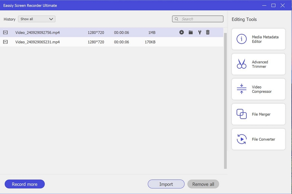The width and height of the screenshot is (292, 194).
Task: Select Video_240929065231.mp4 file name
Action: 38,42
